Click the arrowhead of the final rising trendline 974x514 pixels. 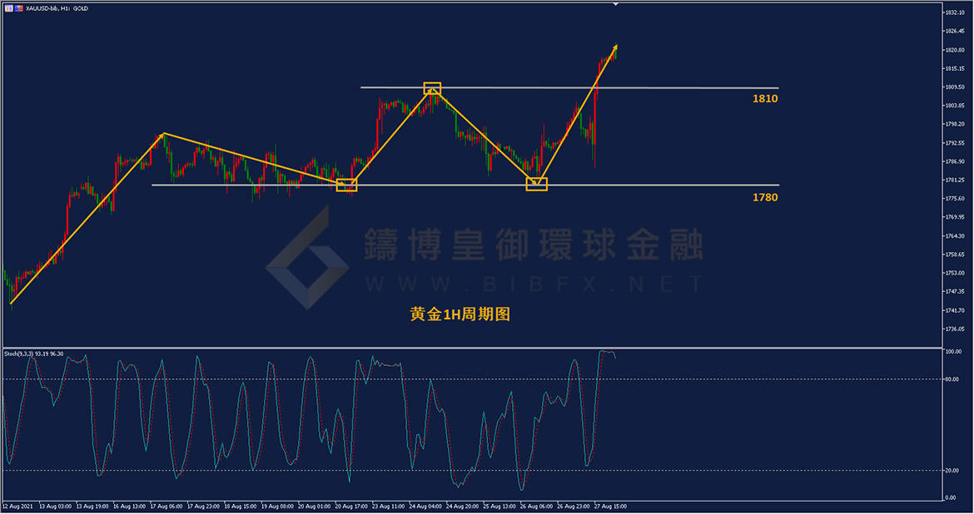coord(615,47)
